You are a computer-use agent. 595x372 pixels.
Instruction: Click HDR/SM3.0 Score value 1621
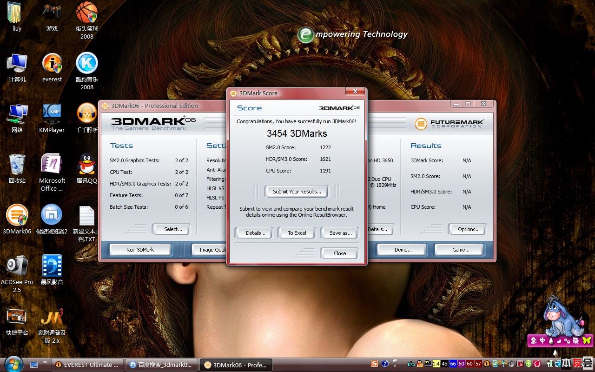point(325,159)
